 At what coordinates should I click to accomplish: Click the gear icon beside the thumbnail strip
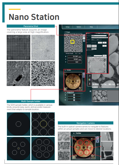point(90,91)
